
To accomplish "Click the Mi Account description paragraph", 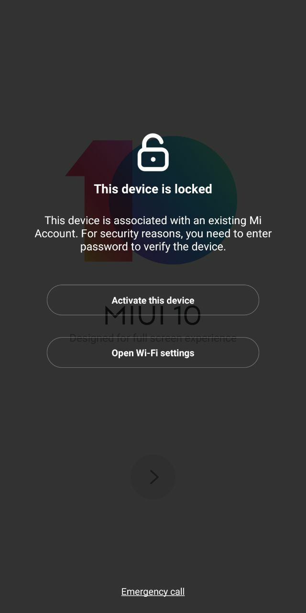I will coord(153,234).
